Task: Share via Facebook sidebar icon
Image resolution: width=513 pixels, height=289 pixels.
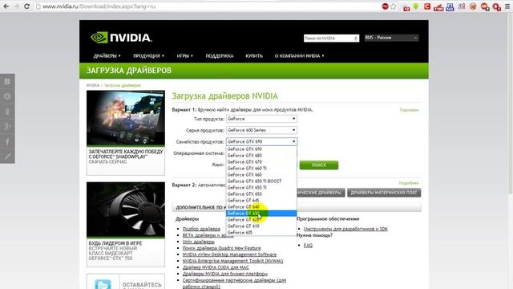Action: tap(7, 141)
